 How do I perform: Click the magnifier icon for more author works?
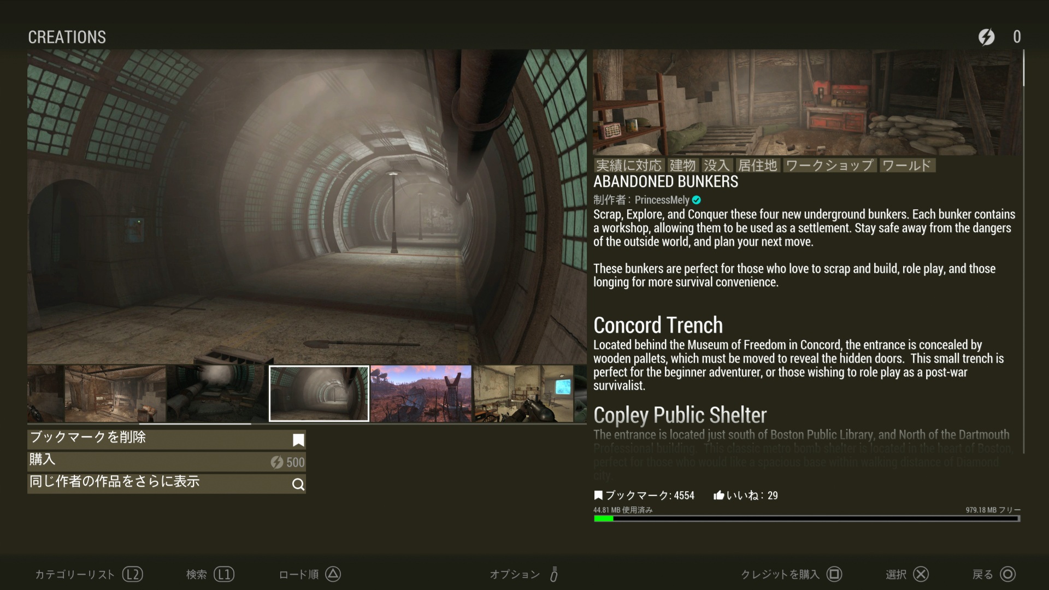tap(298, 485)
